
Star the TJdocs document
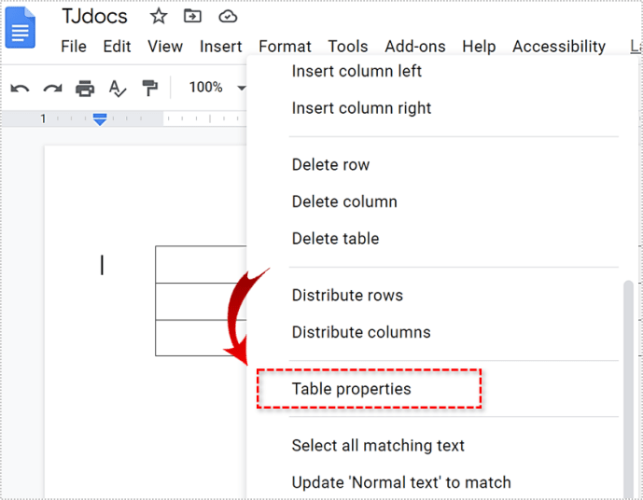tap(159, 17)
